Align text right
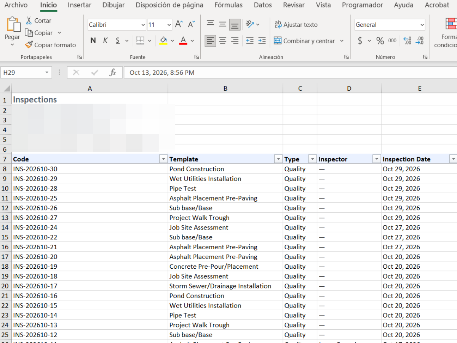457x343 pixels. [x=235, y=40]
